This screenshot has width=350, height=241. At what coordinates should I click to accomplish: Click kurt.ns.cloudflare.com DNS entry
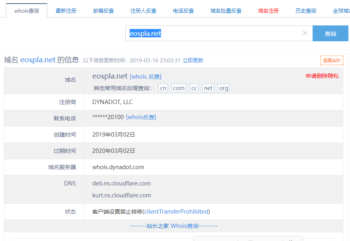coord(122,195)
